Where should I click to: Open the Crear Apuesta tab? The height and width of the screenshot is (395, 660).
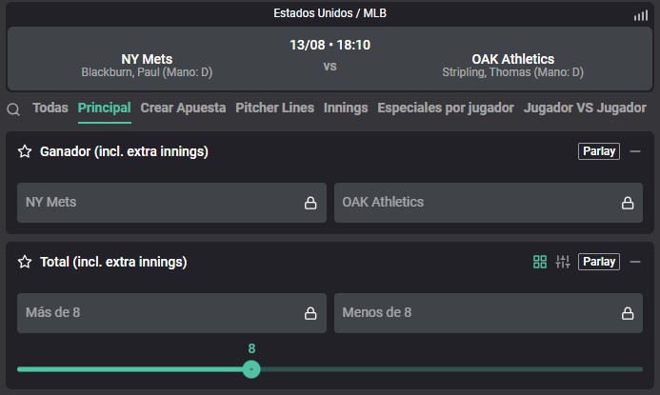point(183,108)
